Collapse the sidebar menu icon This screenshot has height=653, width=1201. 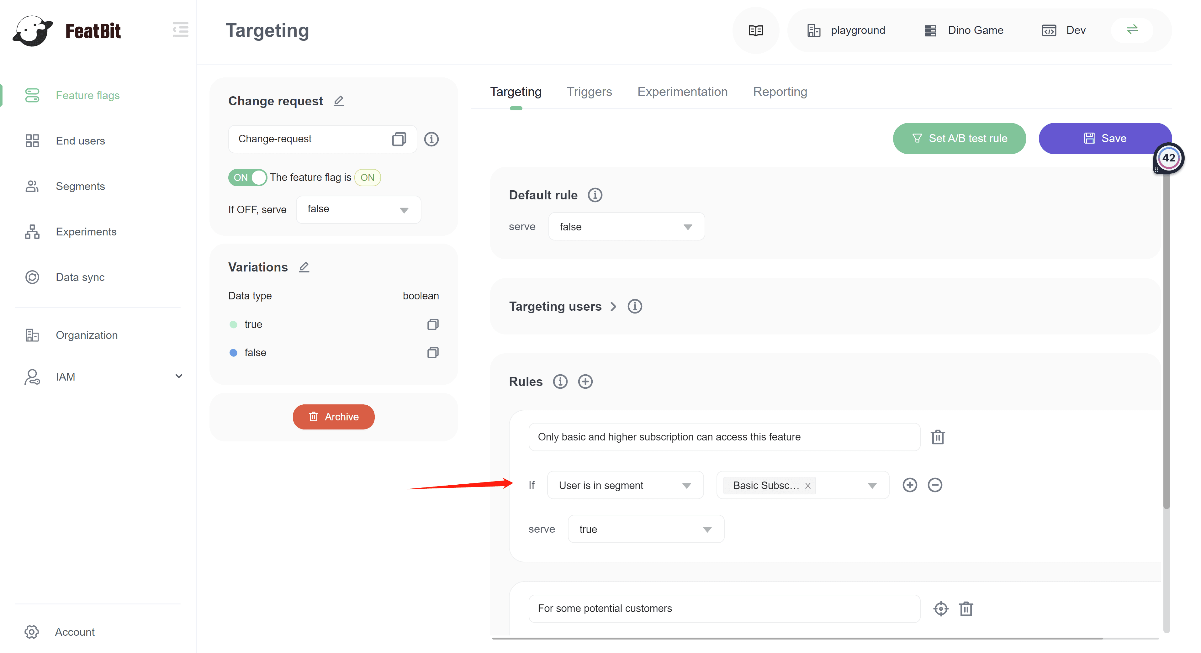pos(180,30)
